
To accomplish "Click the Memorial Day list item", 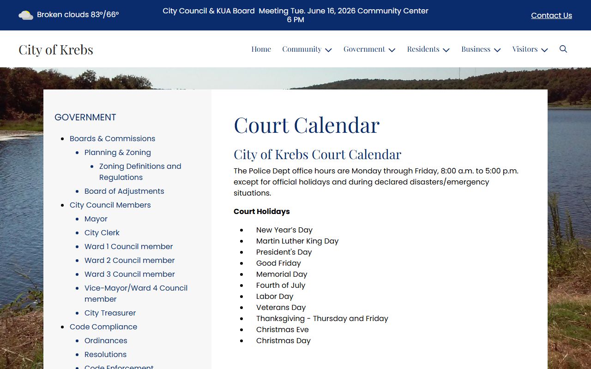I will pyautogui.click(x=282, y=274).
